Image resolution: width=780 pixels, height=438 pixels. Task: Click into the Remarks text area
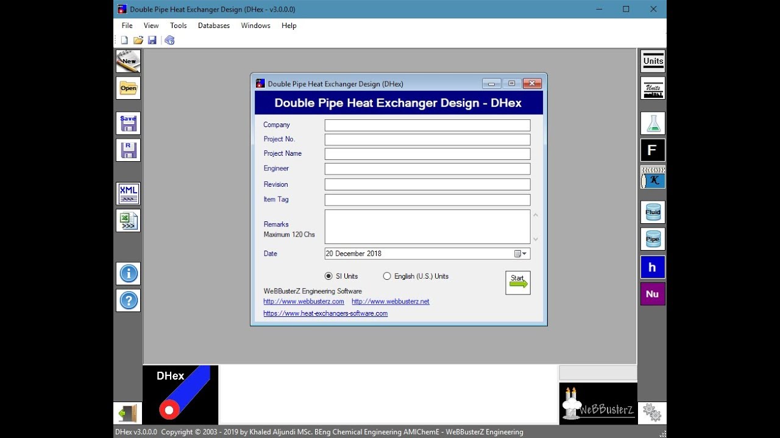point(427,226)
